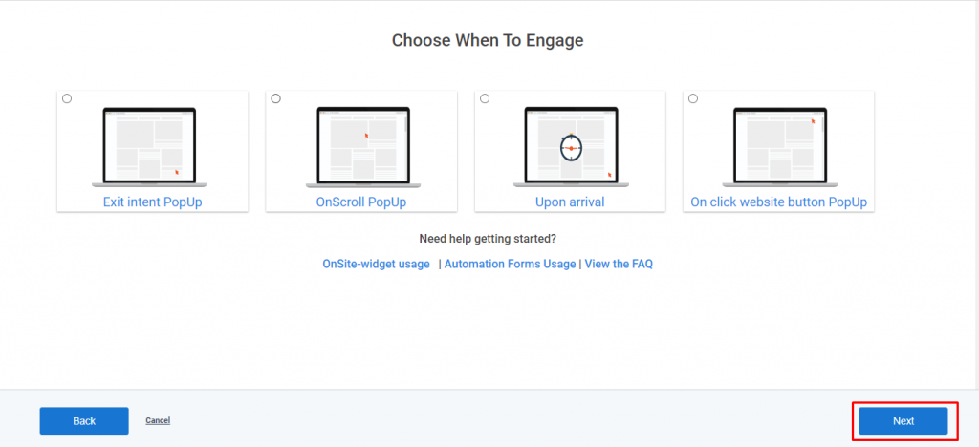
Task: Open the Automation Forms Usage link
Action: (511, 264)
